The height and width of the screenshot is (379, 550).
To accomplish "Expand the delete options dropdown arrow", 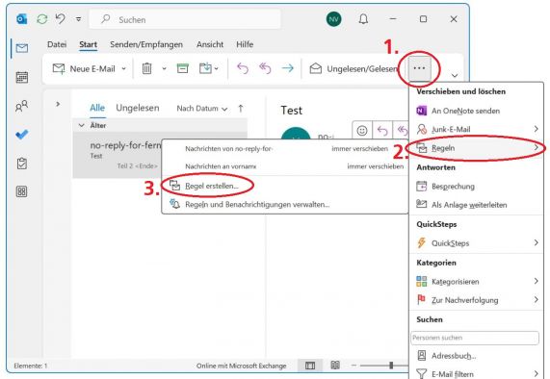I will click(164, 68).
